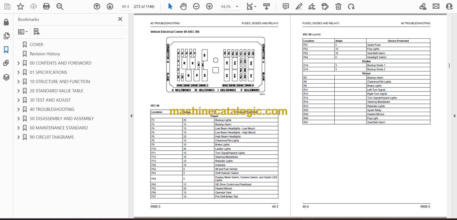Click the page number field showing 40-4
The height and width of the screenshot is (220, 457).
pos(125,6)
